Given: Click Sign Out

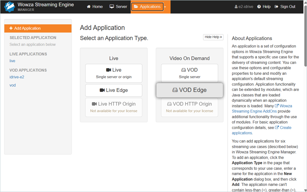Looking at the screenshot, I should 285,7.
